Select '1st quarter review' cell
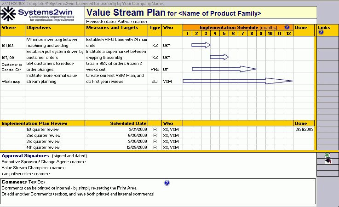This screenshot has width=339, height=207. 55,130
